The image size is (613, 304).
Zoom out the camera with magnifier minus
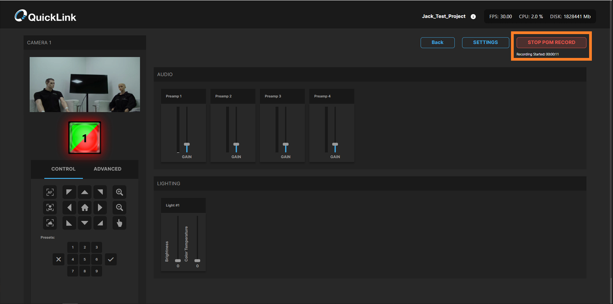(x=119, y=208)
